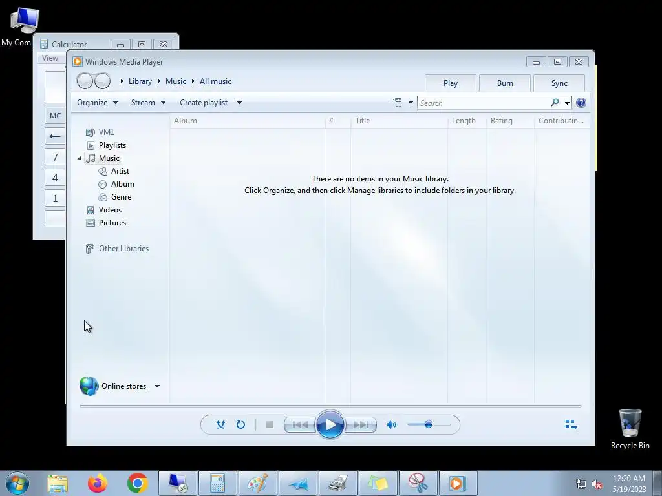Toggle repeat mode in playback controls
This screenshot has height=496, width=662.
[x=240, y=425]
